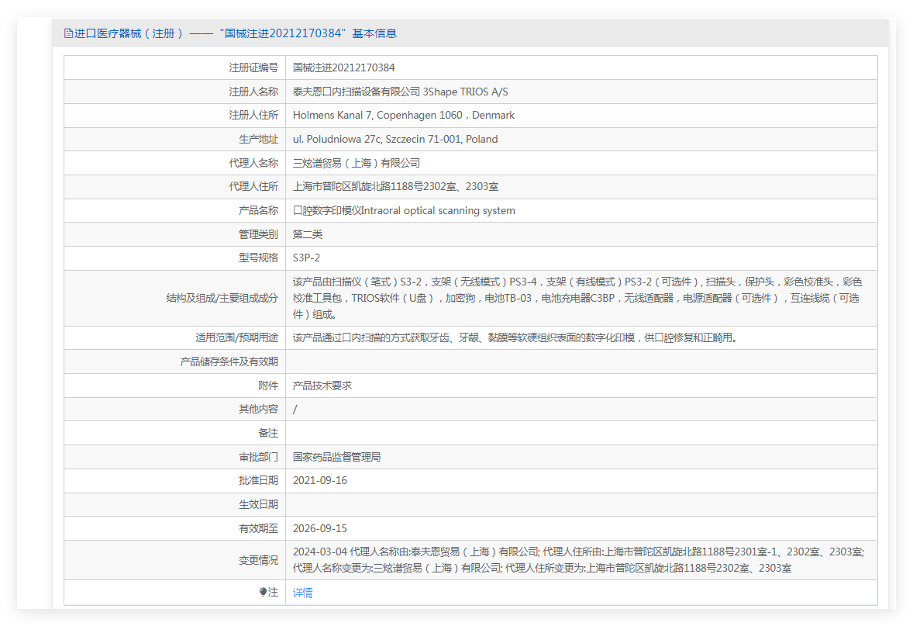Click the Holmens Kanal 7 Copenhagen address

pos(403,115)
